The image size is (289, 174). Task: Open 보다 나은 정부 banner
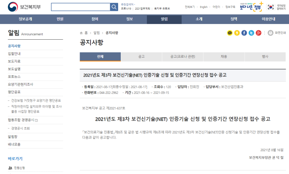point(251,7)
